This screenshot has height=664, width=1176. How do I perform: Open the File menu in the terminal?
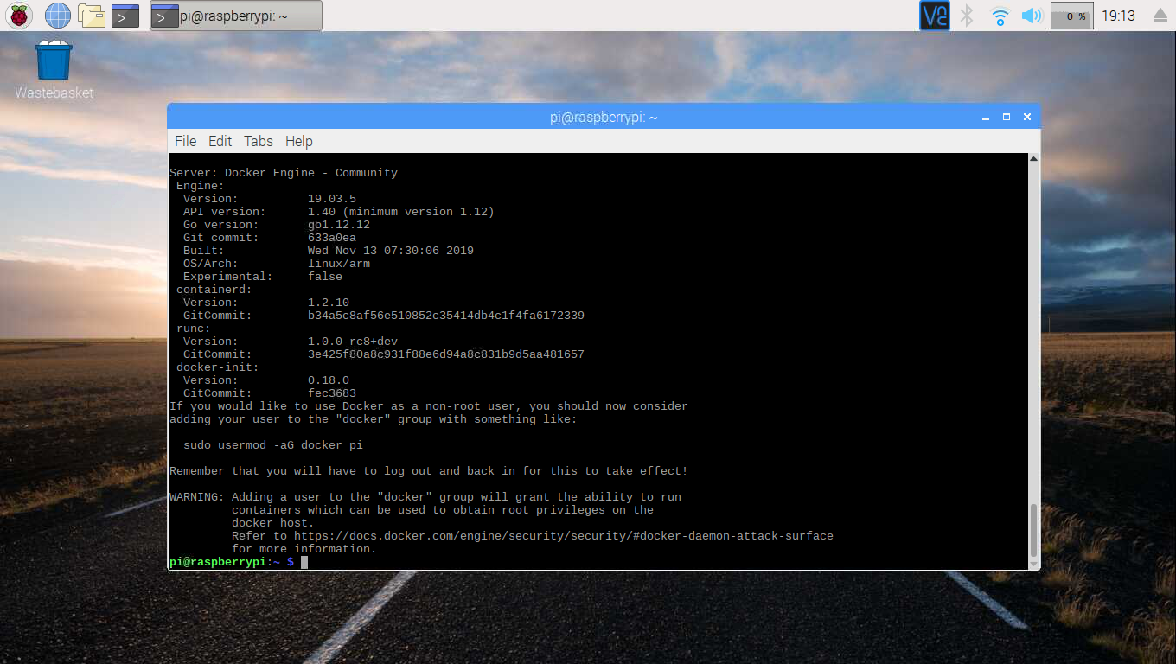pos(185,141)
